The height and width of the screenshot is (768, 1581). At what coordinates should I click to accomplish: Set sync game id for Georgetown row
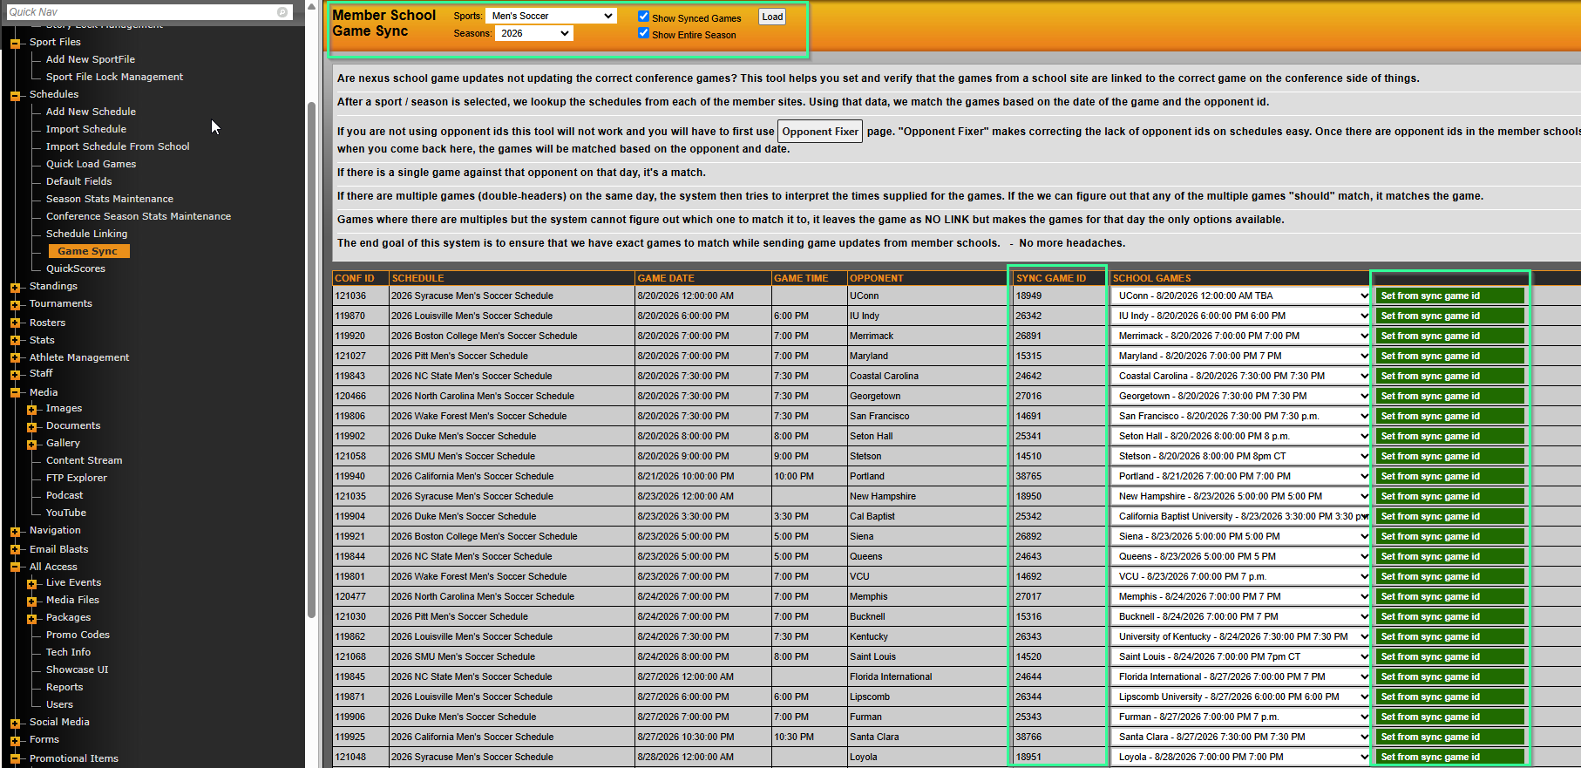point(1450,396)
